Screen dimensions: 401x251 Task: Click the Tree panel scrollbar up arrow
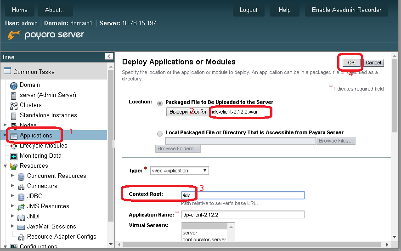[x=111, y=67]
